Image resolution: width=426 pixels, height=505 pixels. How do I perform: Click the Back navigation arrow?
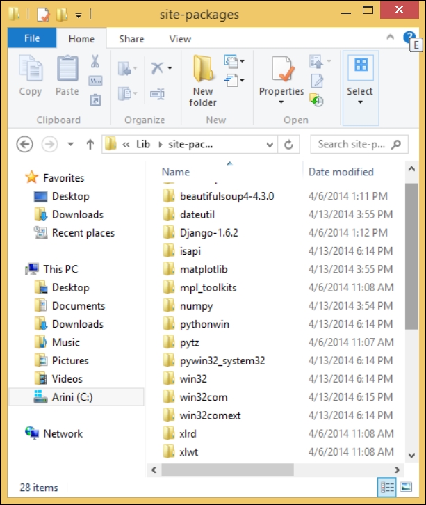click(25, 144)
